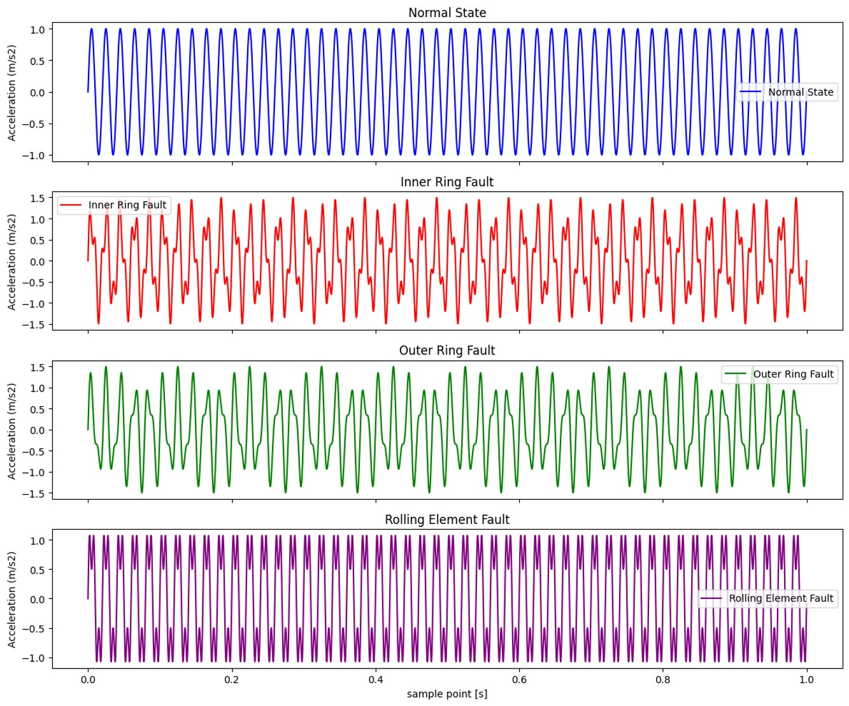Select the Normal State legend text
The width and height of the screenshot is (849, 706).
pyautogui.click(x=800, y=92)
